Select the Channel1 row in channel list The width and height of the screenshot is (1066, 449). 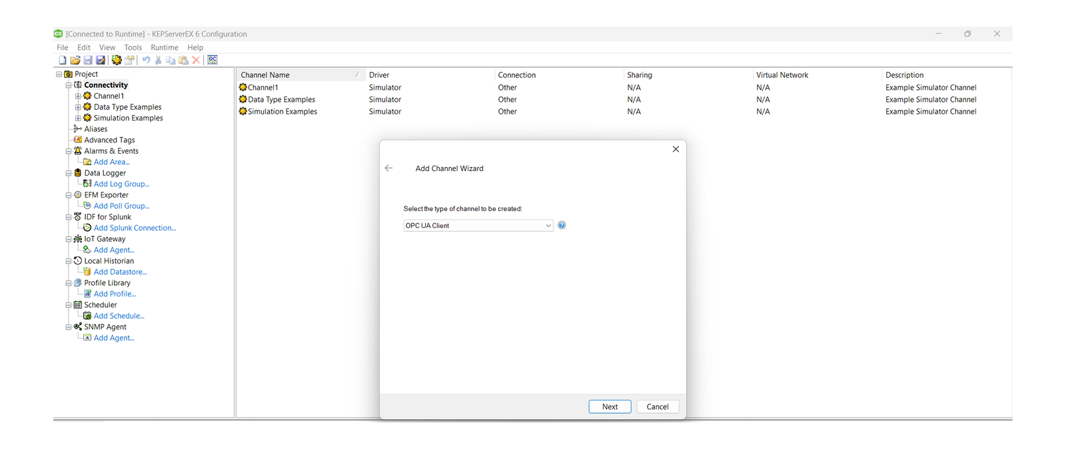pyautogui.click(x=624, y=88)
